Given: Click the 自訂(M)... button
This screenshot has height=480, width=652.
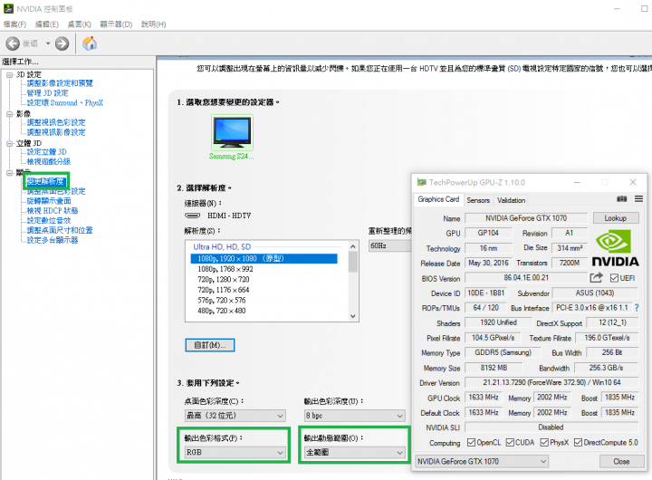Looking at the screenshot, I should (x=210, y=345).
